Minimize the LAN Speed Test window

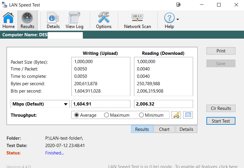point(202,5)
